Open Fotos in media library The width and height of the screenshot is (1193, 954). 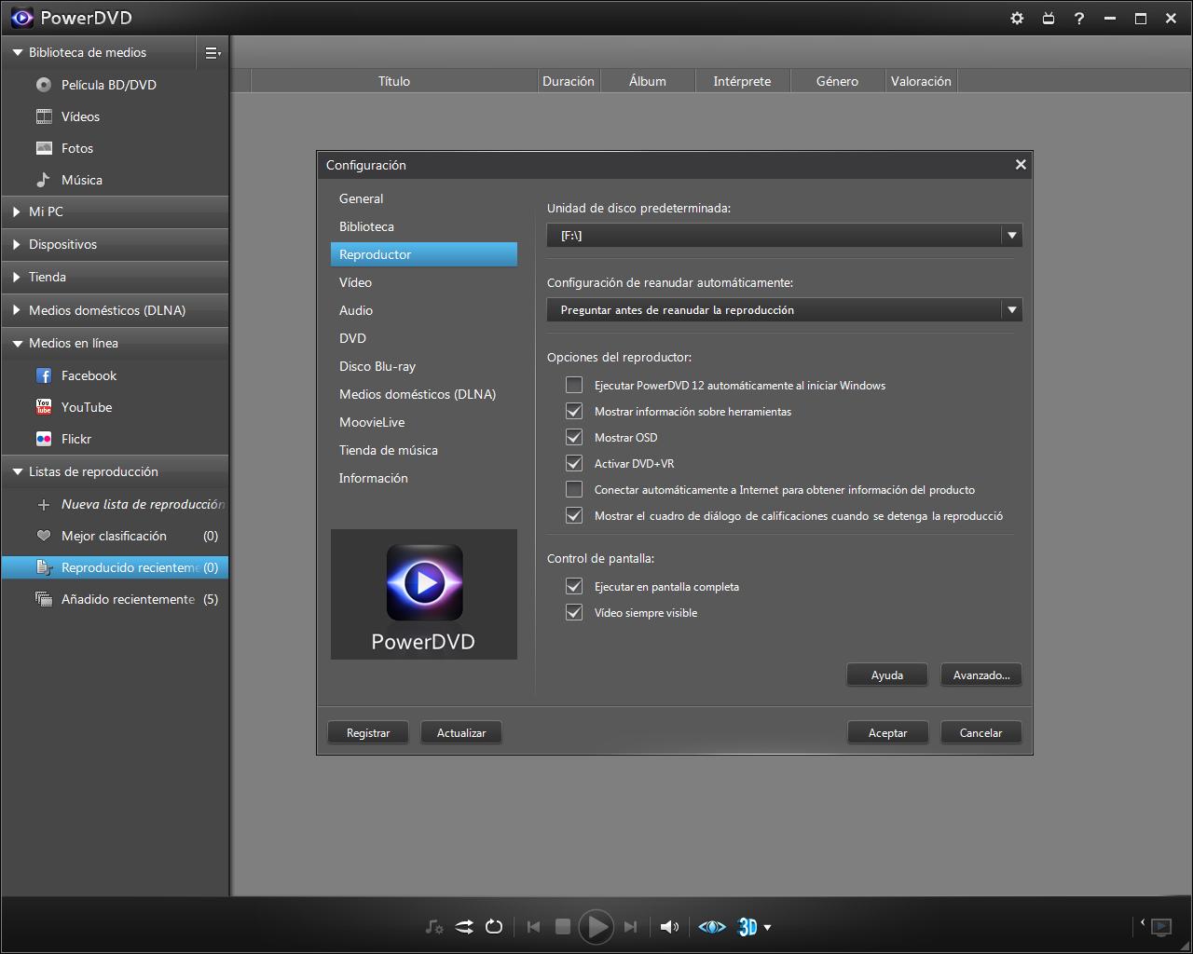pos(77,148)
